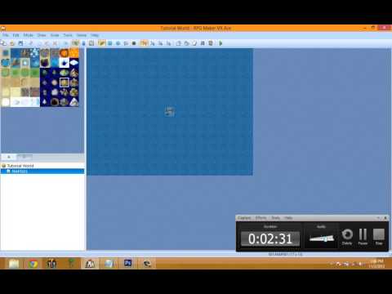This screenshot has height=294, width=392.
Task: Open the Edit menu
Action: point(16,35)
